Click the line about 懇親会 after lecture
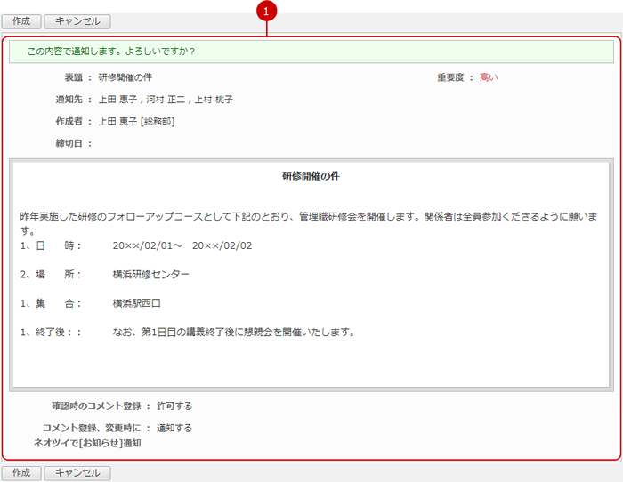 pyautogui.click(x=233, y=332)
